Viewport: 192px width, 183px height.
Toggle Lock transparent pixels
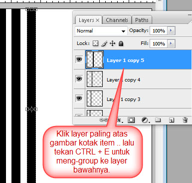[95, 43]
